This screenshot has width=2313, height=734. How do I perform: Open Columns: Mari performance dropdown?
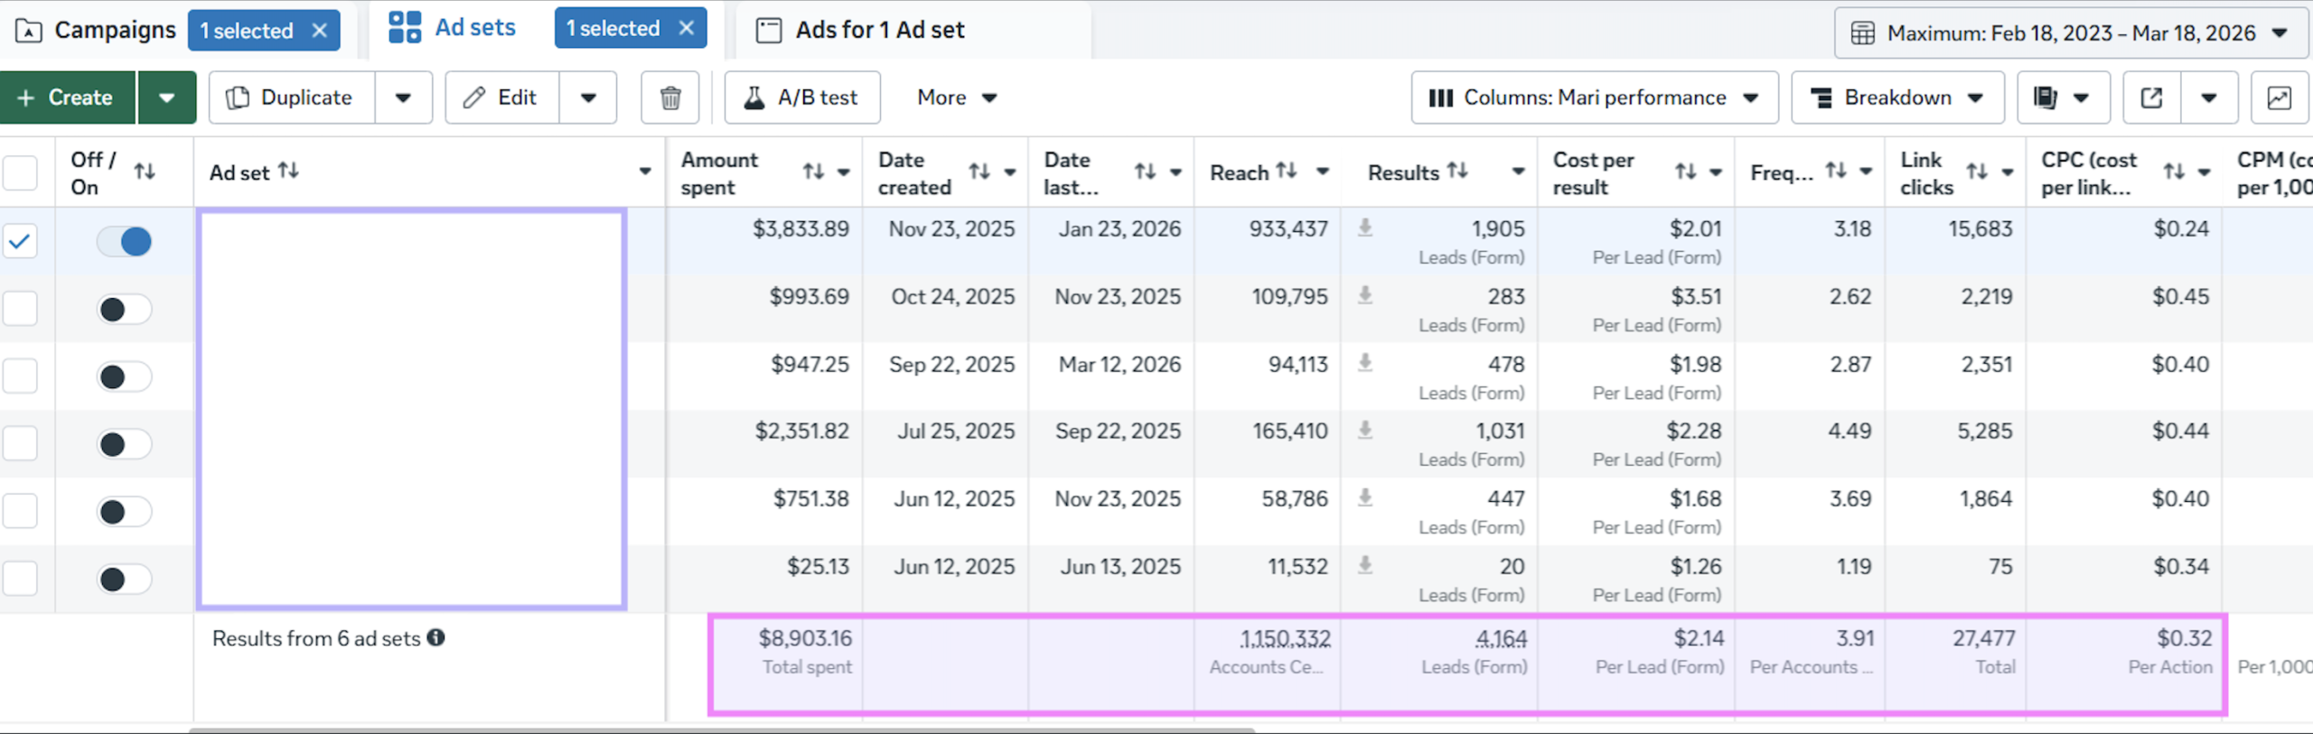1594,98
